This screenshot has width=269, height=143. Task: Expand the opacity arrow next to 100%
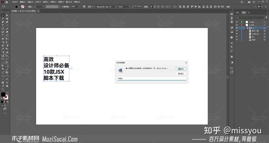79,7
